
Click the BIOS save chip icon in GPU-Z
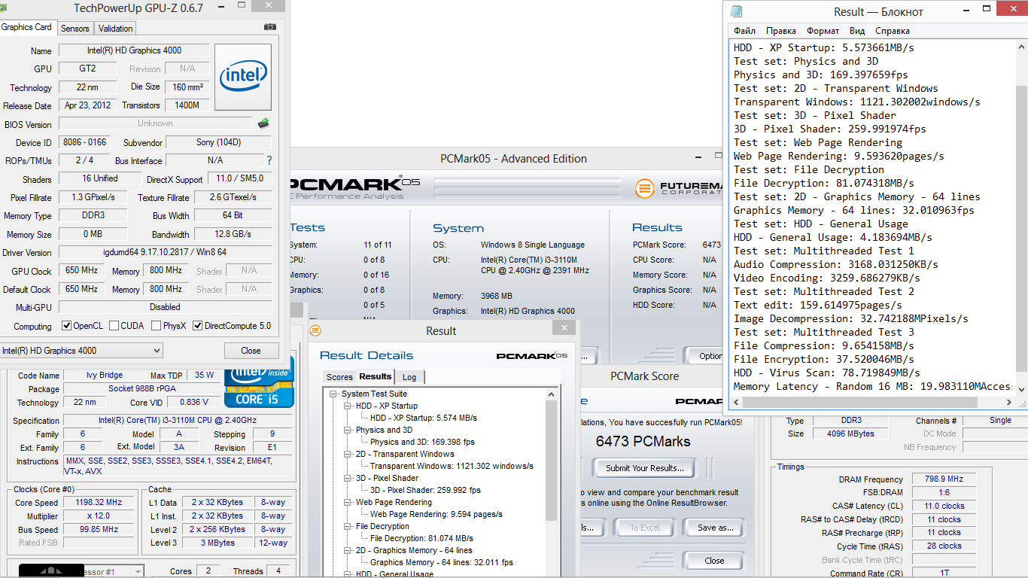[x=263, y=123]
